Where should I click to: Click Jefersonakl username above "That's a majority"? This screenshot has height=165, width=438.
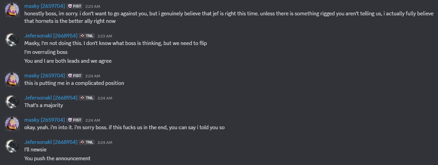(x=51, y=97)
